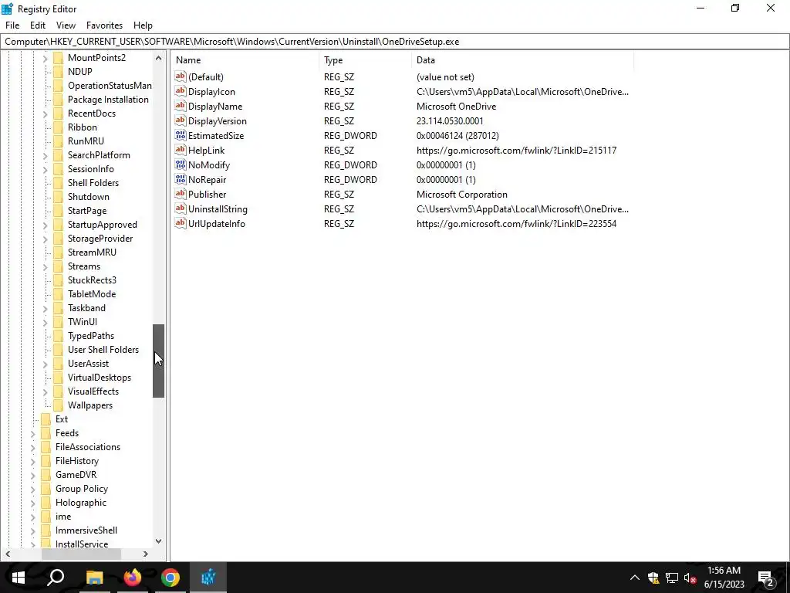Select the DisplayIcon string value icon

click(181, 91)
